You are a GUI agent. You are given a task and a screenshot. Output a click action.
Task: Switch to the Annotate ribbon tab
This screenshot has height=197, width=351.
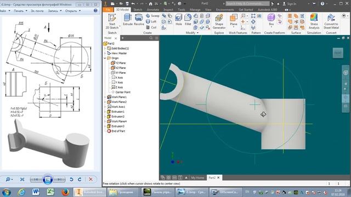pos(153,10)
